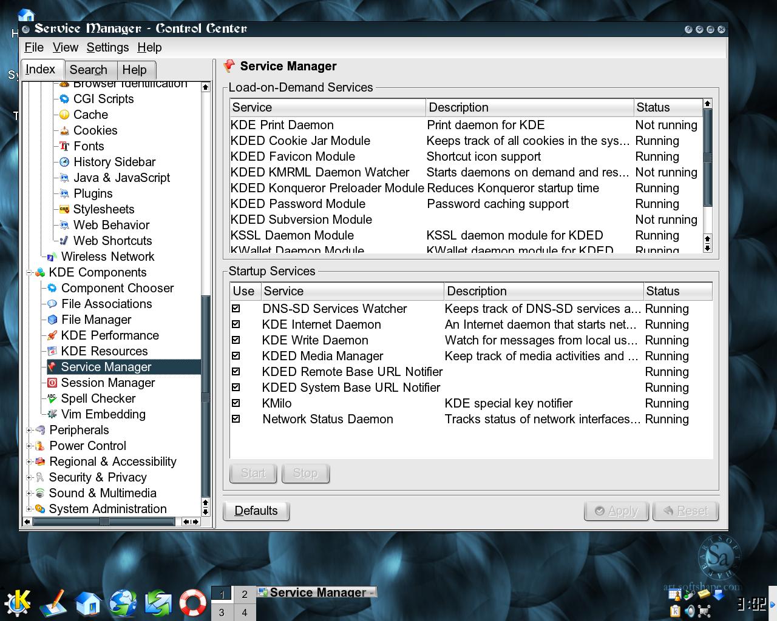Sort load-on-demand list by Status column header
The image size is (777, 621).
pyautogui.click(x=667, y=107)
